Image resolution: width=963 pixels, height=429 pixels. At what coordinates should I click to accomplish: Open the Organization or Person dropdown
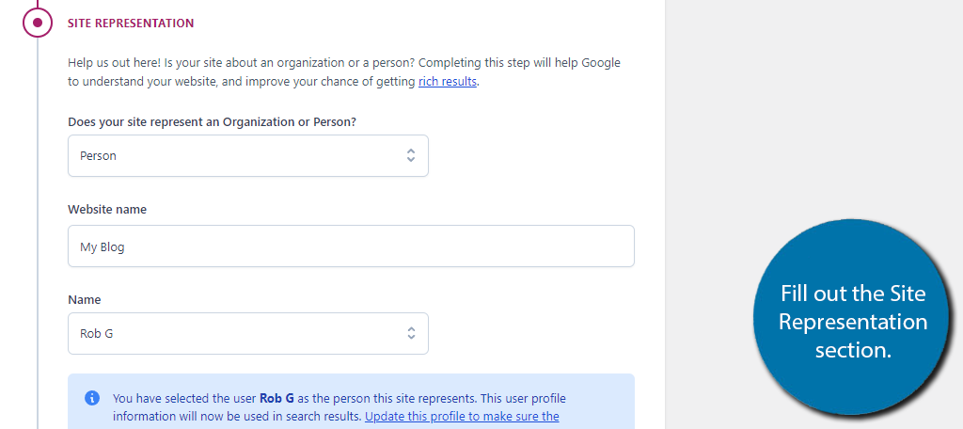pyautogui.click(x=248, y=155)
